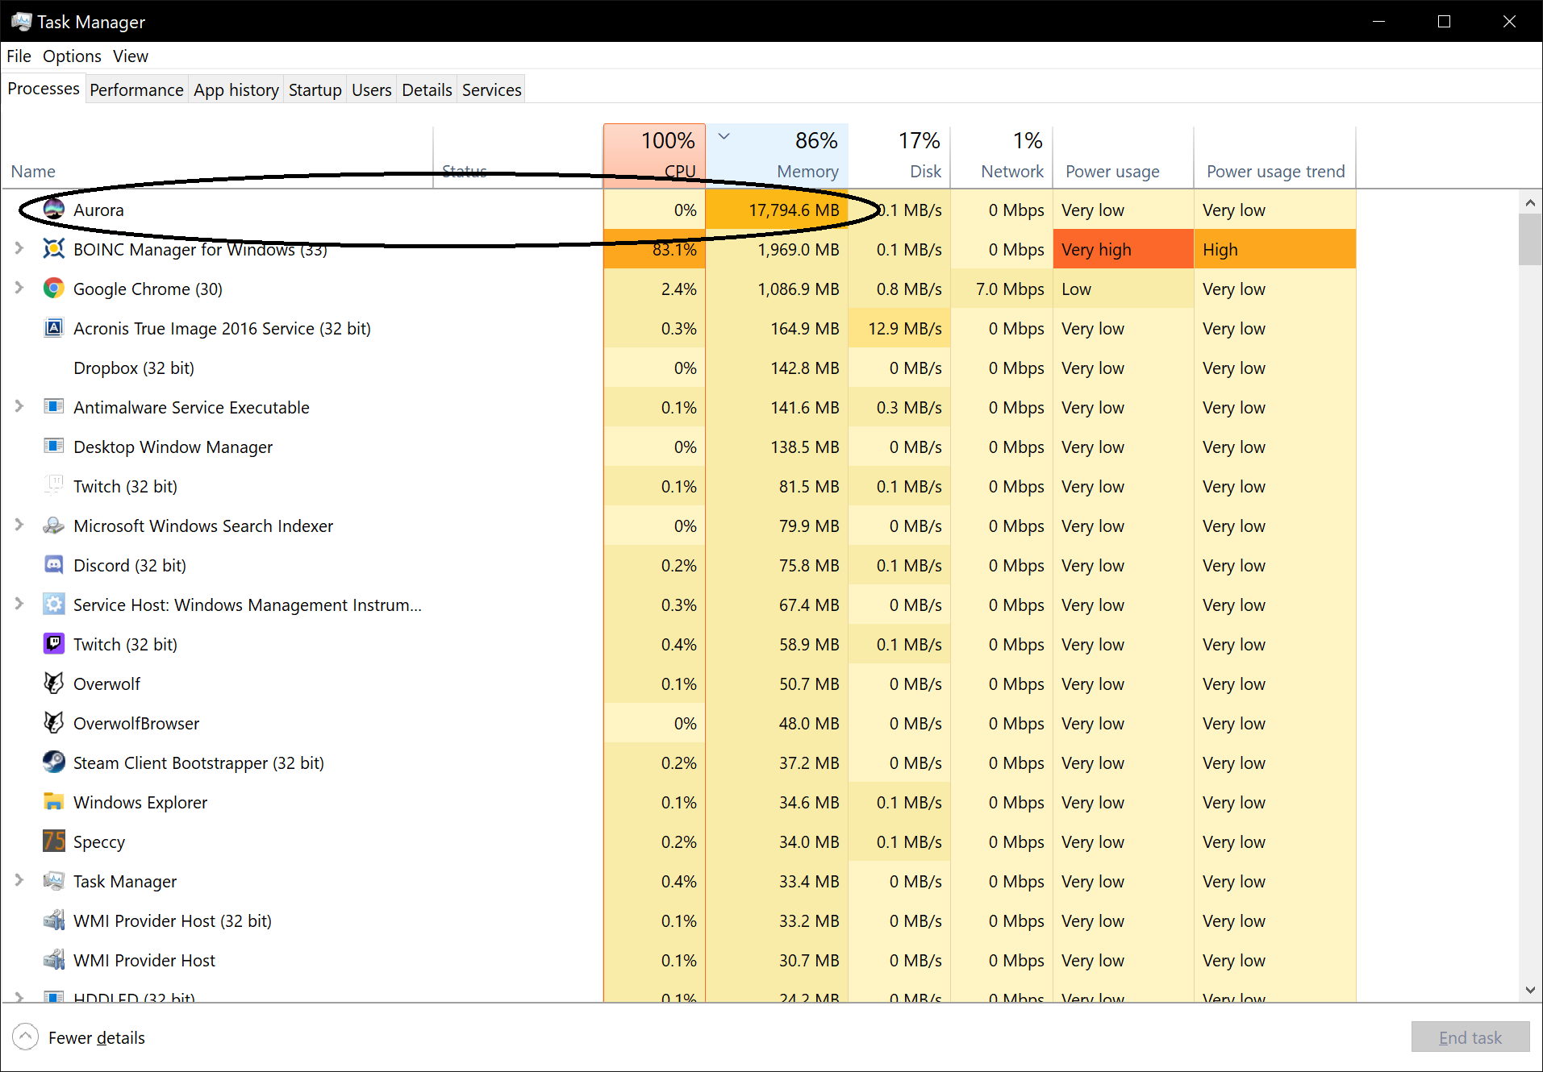Click the WMI Provider Host (32 bit) icon
The width and height of the screenshot is (1543, 1072).
pyautogui.click(x=54, y=920)
